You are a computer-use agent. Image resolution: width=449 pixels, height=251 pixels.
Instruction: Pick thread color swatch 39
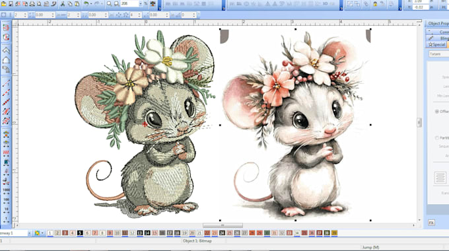click(x=334, y=233)
